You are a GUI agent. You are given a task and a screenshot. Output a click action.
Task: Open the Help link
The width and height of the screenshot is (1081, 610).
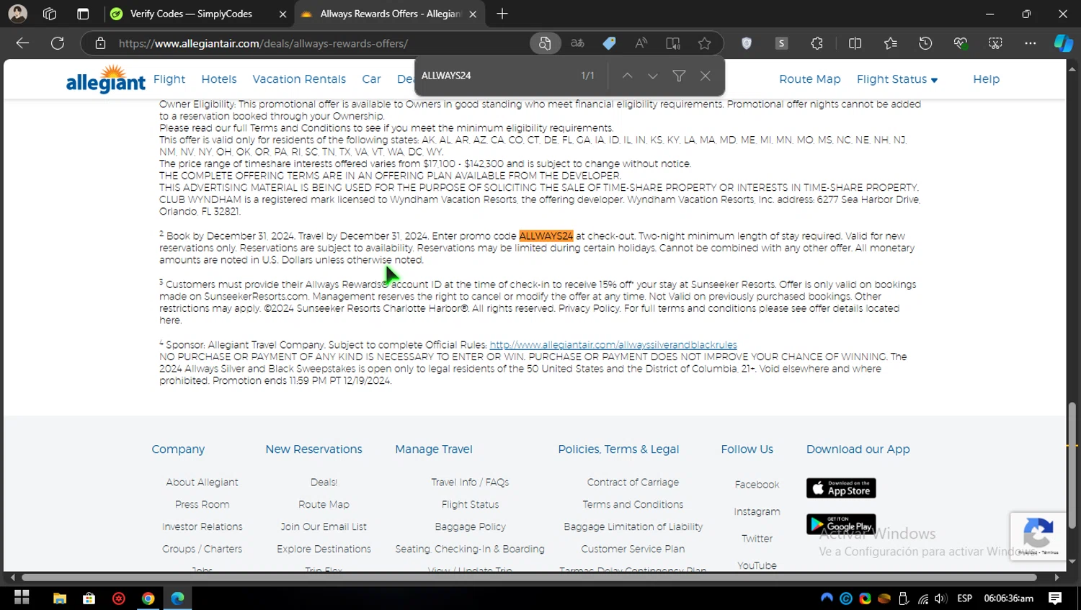(986, 79)
